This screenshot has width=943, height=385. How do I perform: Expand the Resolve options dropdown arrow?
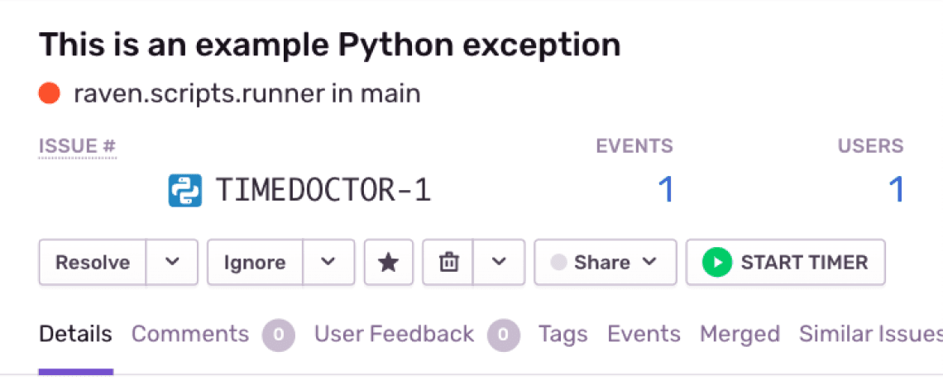(172, 263)
